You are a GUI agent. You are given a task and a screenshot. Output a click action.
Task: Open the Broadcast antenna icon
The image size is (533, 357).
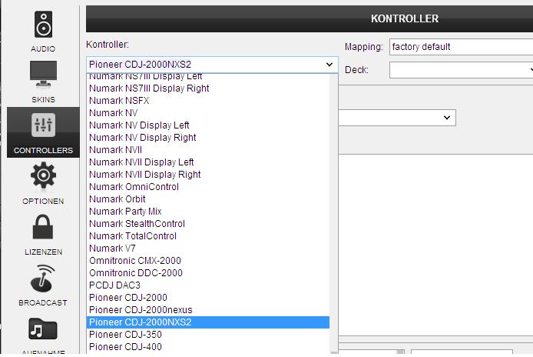click(42, 279)
